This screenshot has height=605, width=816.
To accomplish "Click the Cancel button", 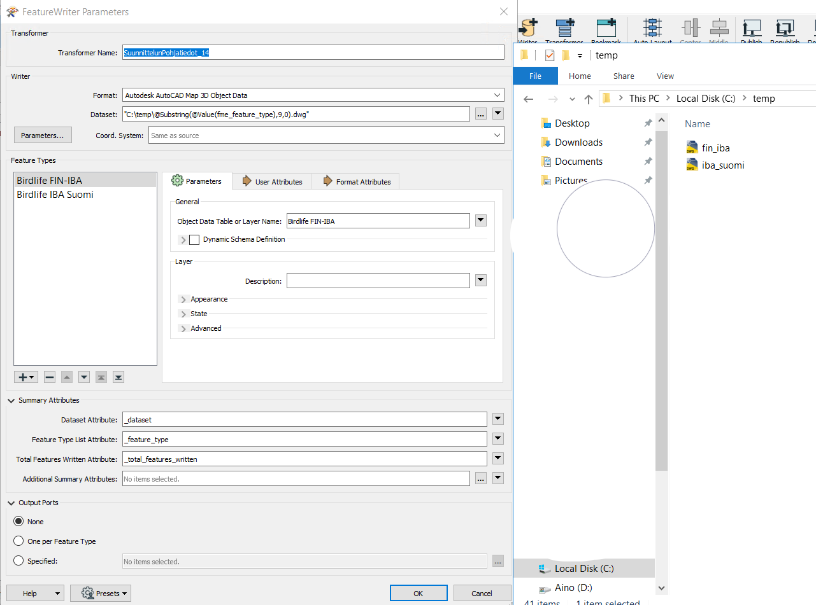I will (x=482, y=593).
